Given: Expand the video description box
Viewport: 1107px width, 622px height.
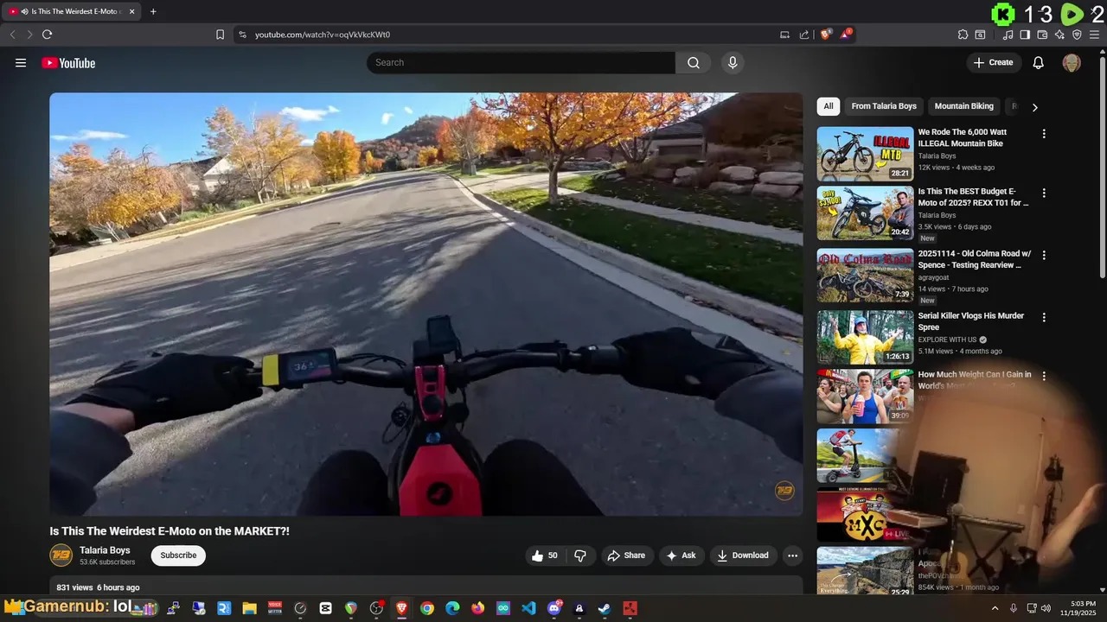Looking at the screenshot, I should [426, 585].
